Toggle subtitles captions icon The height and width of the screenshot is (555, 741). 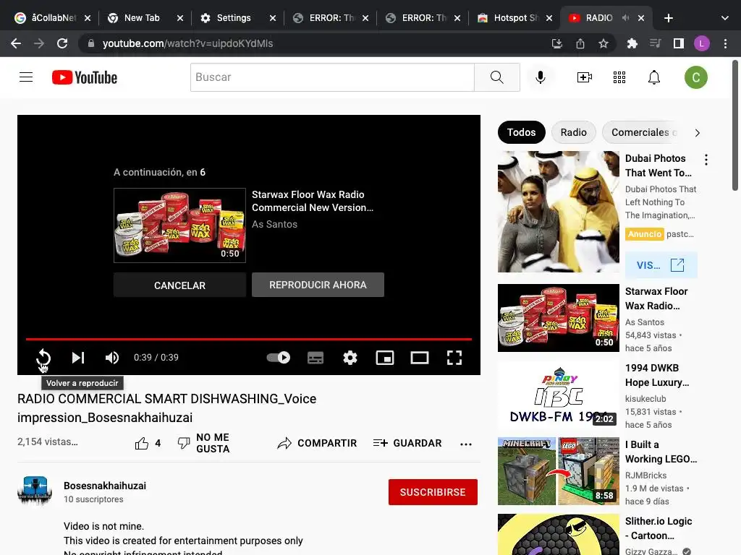pos(316,358)
